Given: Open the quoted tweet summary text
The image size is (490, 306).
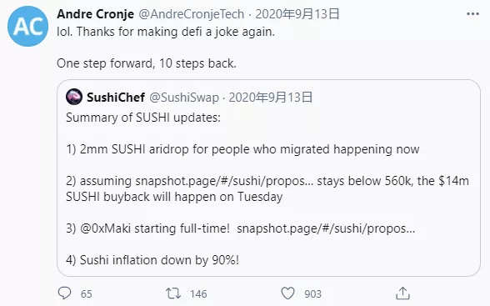Looking at the screenshot, I should coord(143,118).
